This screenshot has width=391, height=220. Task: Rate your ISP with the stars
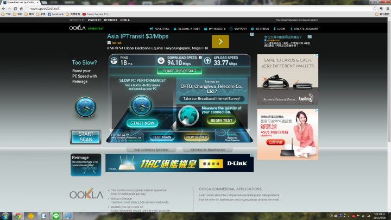coord(119,141)
